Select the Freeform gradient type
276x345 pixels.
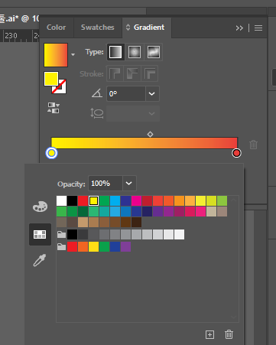pyautogui.click(x=154, y=52)
